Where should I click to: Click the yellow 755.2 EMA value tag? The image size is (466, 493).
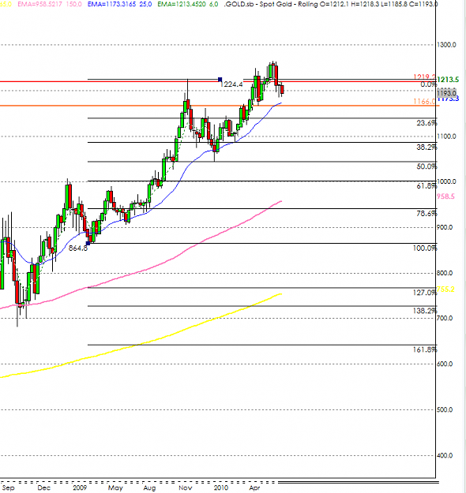[x=445, y=289]
